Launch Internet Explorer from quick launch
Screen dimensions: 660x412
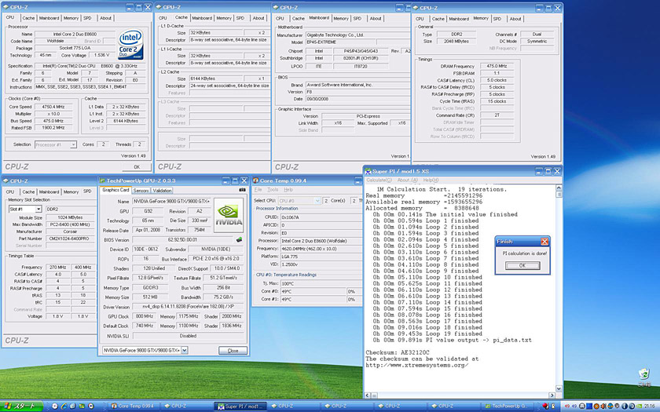(x=64, y=407)
